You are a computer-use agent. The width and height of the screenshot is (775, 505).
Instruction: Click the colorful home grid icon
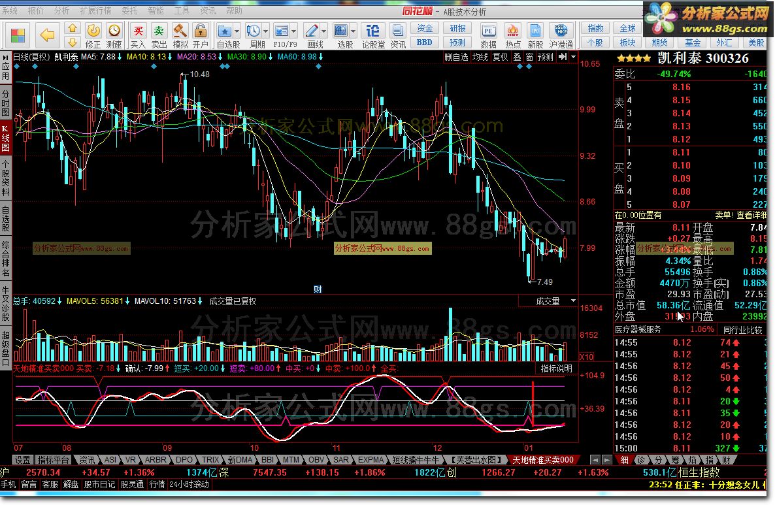point(18,35)
